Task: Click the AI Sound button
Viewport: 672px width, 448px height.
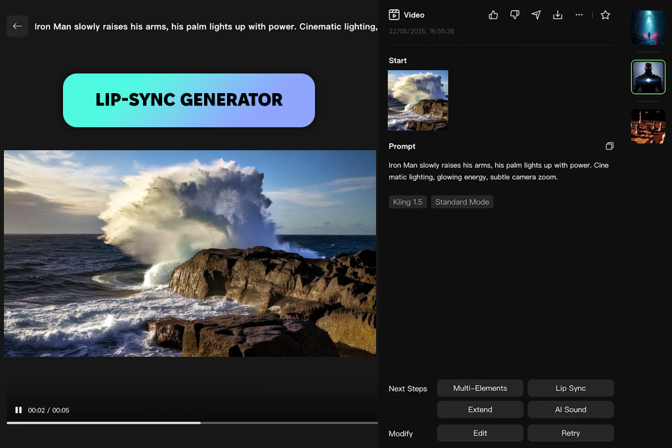Action: tap(570, 409)
